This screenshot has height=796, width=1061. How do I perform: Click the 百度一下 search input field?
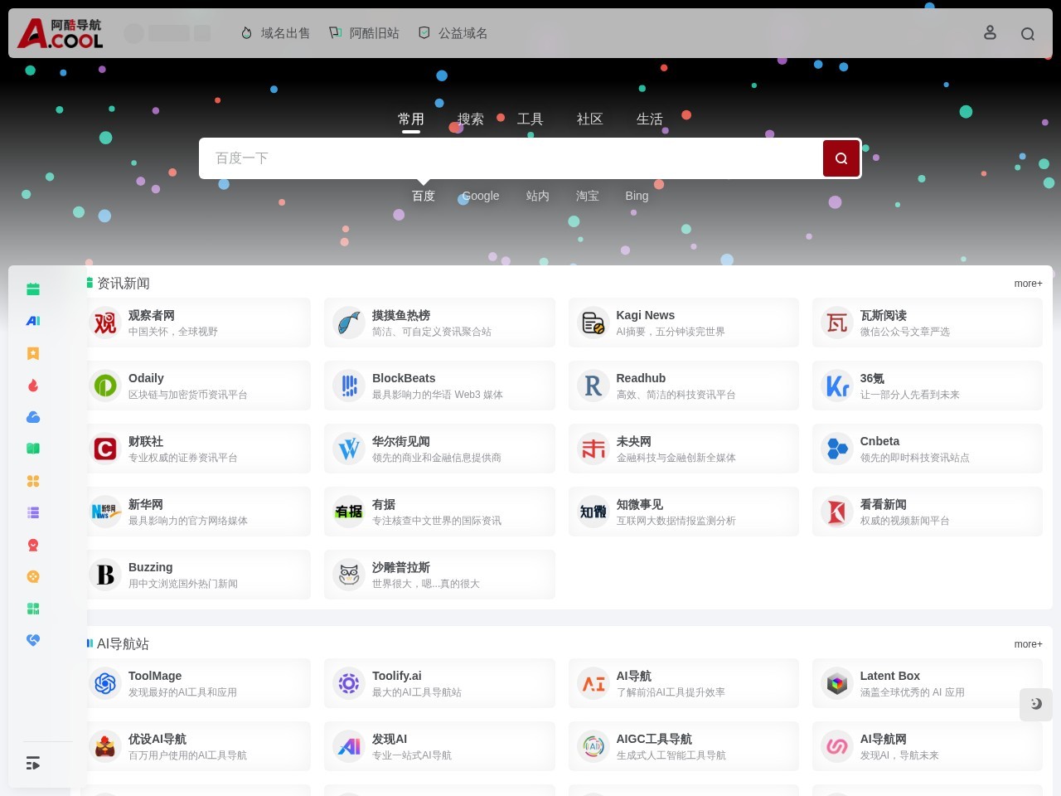tap(510, 158)
